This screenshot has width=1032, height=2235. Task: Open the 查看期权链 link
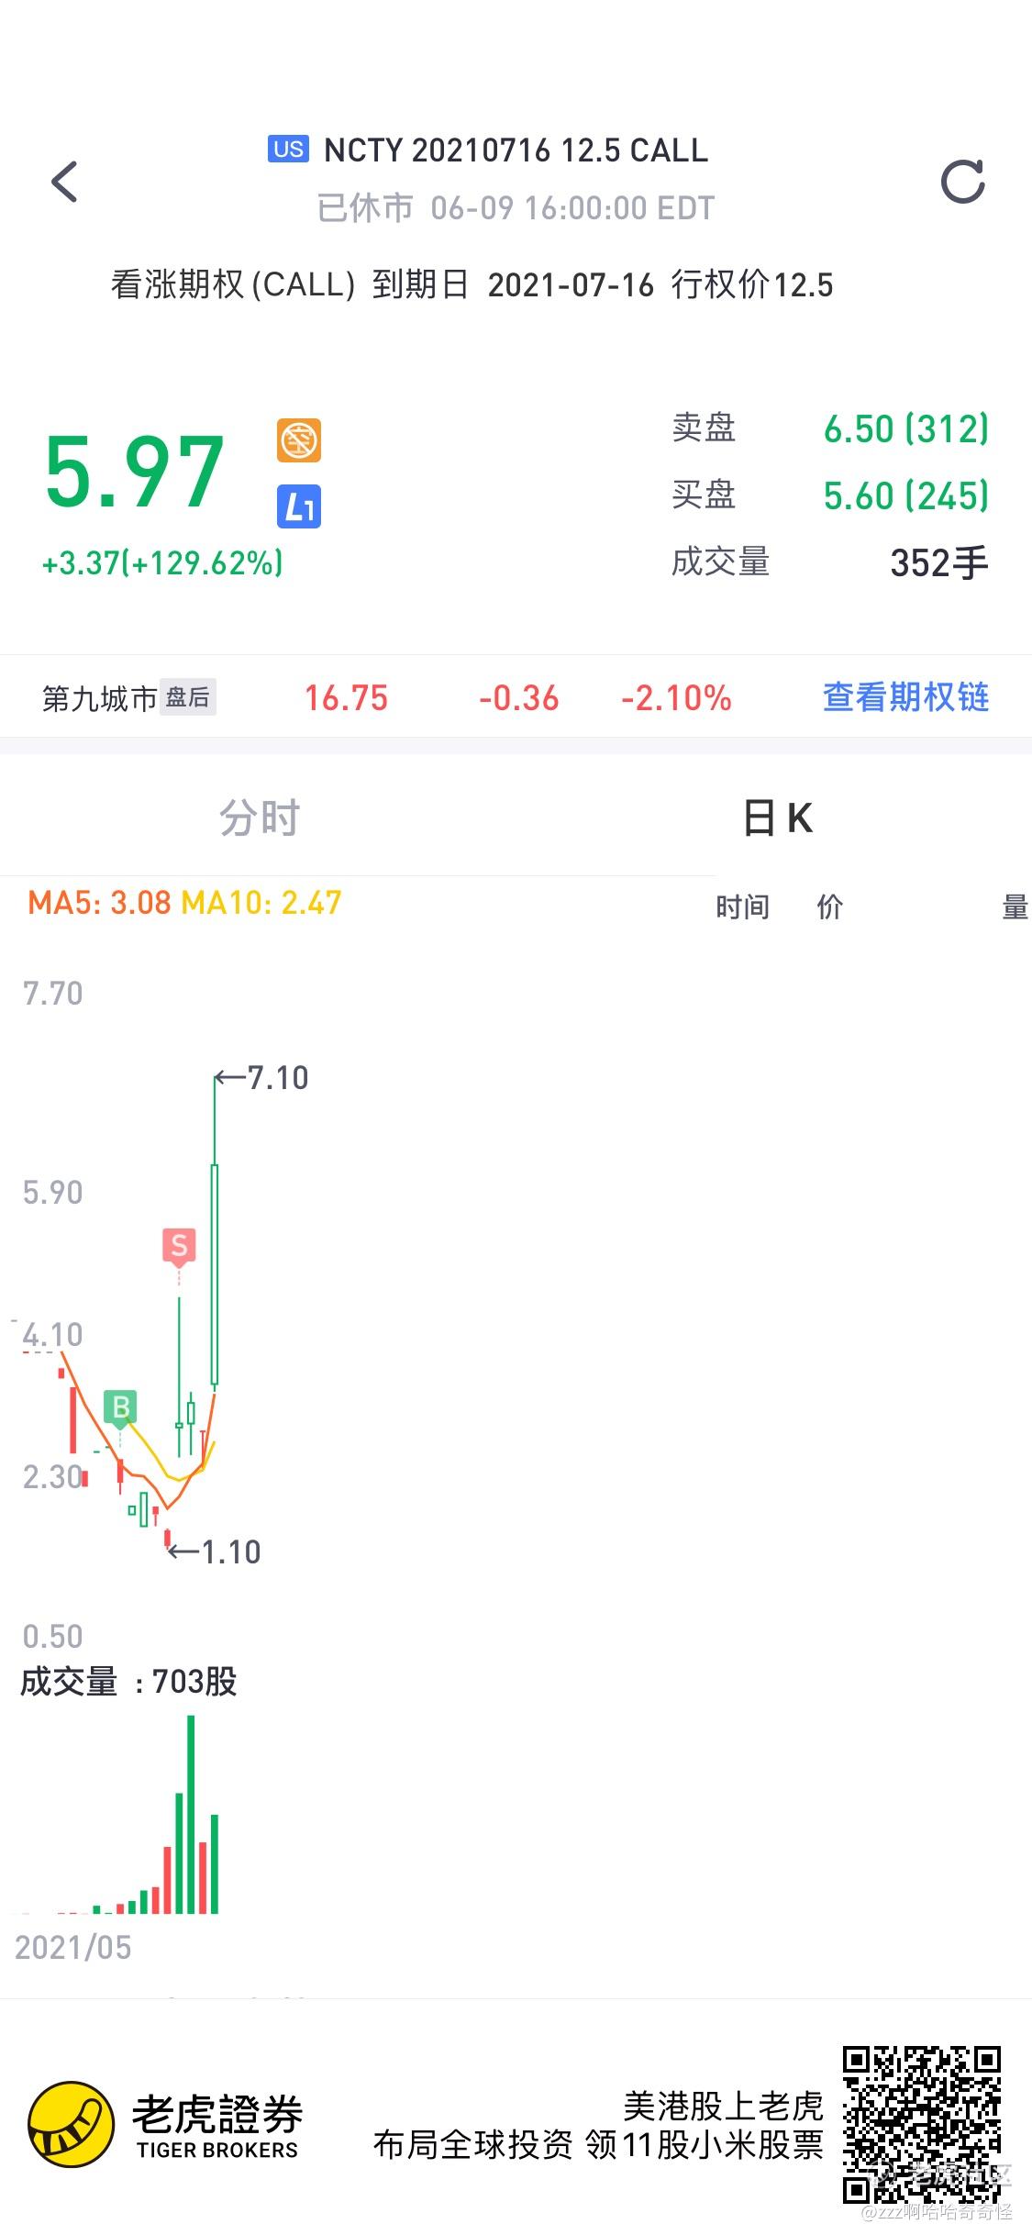905,697
